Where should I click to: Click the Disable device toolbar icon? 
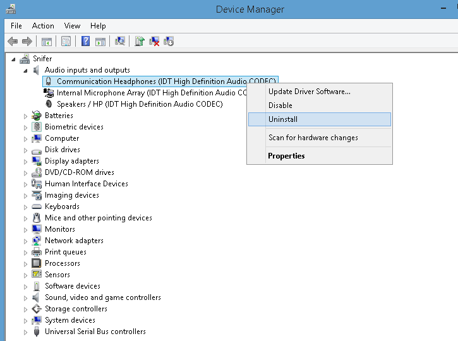pos(169,41)
